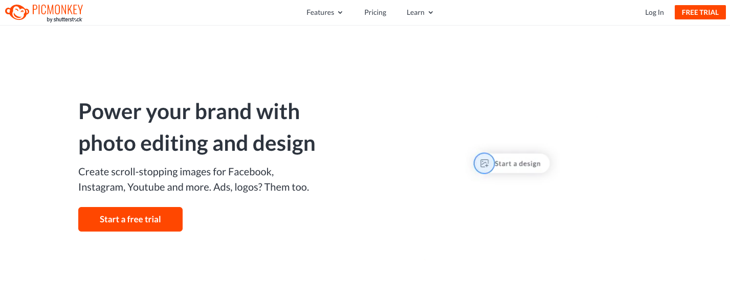
Task: Click the heading line 'Power your brand with'
Action: [x=189, y=111]
